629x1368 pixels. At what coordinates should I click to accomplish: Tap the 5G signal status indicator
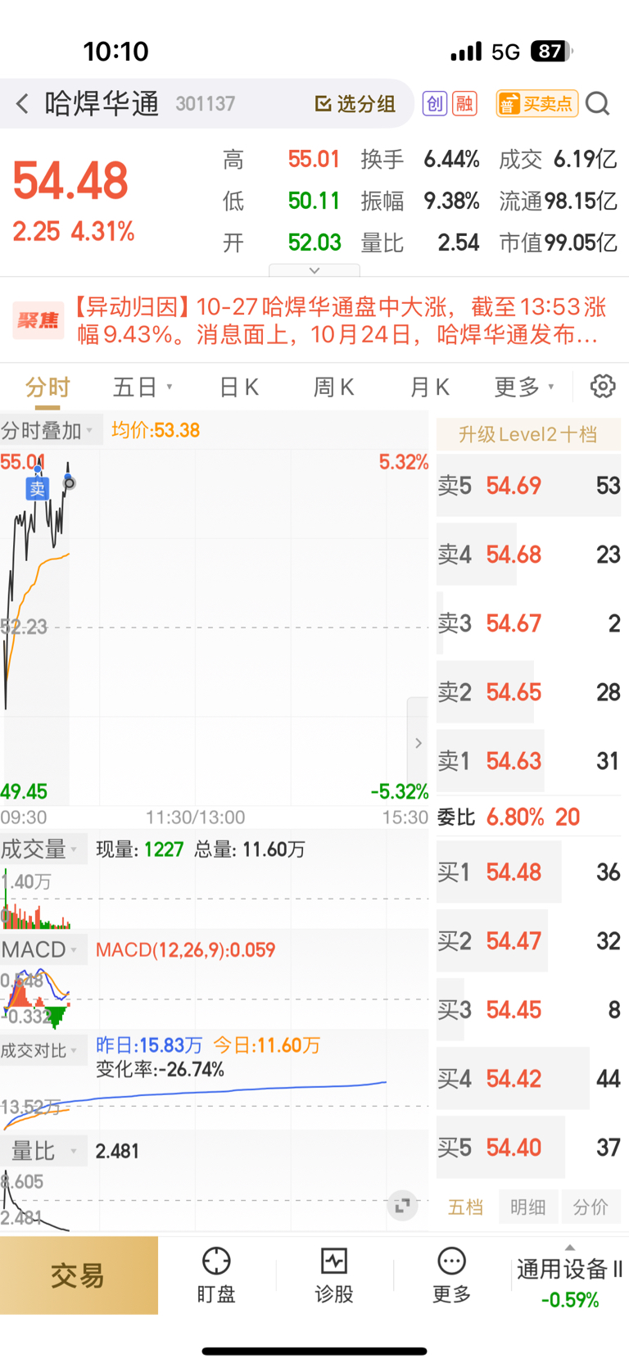point(505,52)
